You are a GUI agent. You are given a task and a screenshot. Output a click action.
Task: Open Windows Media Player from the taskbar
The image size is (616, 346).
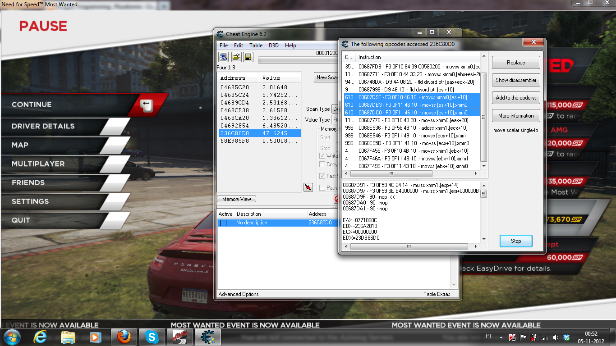click(x=95, y=337)
